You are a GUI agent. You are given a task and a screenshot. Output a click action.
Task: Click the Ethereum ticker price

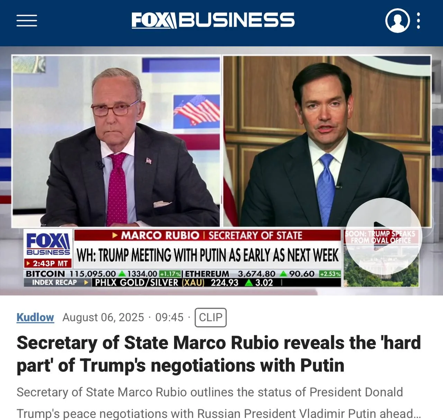[256, 274]
